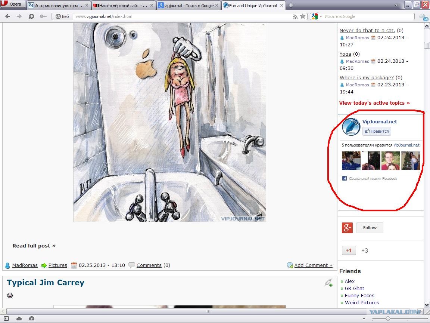The image size is (430, 323).
Task: Click the Нравится like button
Action: click(377, 131)
